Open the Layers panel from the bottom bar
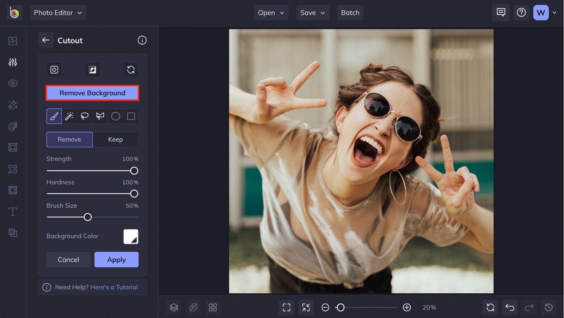The width and height of the screenshot is (564, 318). coord(174,307)
